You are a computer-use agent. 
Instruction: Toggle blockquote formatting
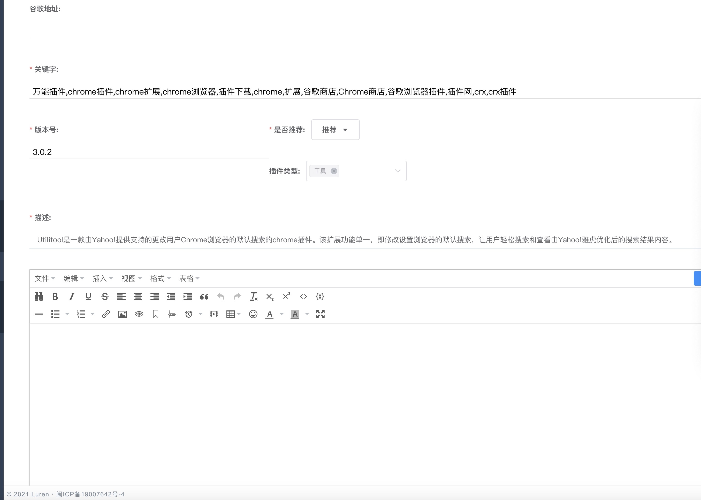pos(204,296)
